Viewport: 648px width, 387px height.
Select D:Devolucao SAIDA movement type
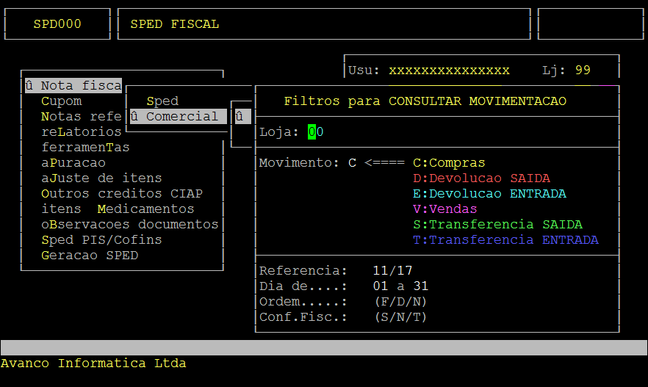(481, 178)
